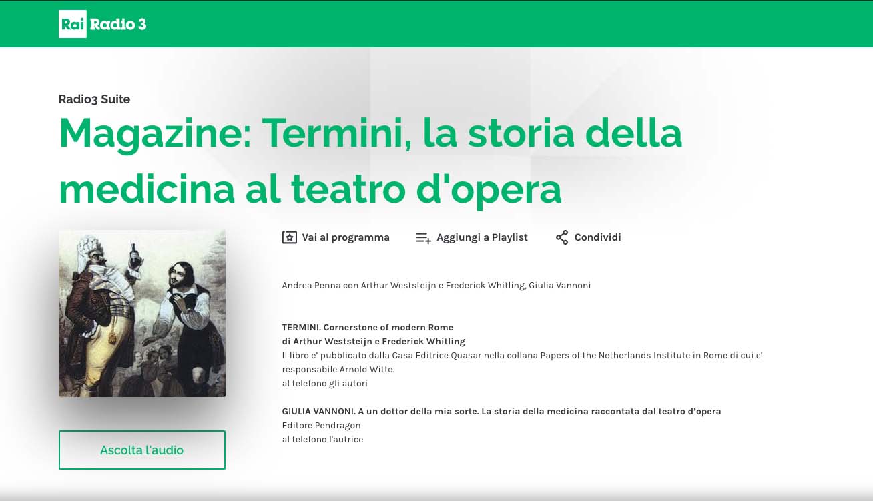873x501 pixels.
Task: Click the line crediting Weststeijn and Whitling as authors
Action: (x=373, y=342)
